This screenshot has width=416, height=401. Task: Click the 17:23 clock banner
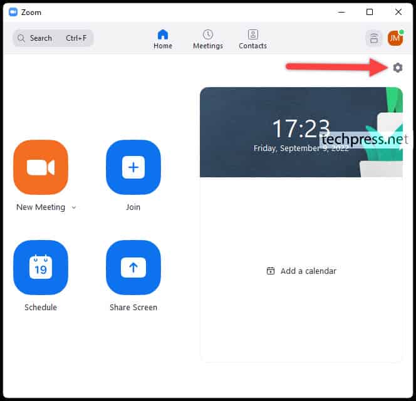tap(301, 132)
